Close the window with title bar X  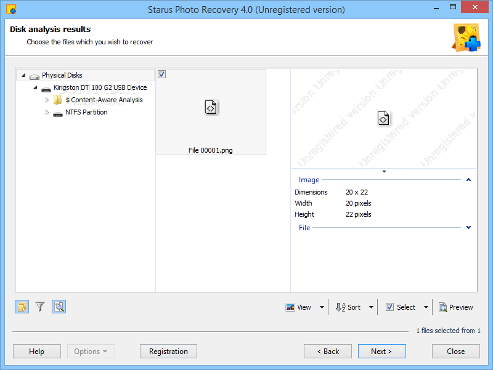coord(475,7)
